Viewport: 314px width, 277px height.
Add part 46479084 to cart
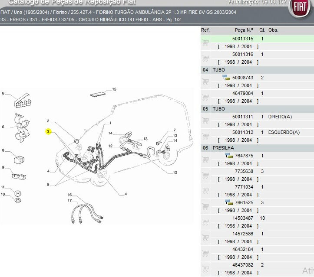coord(205,97)
